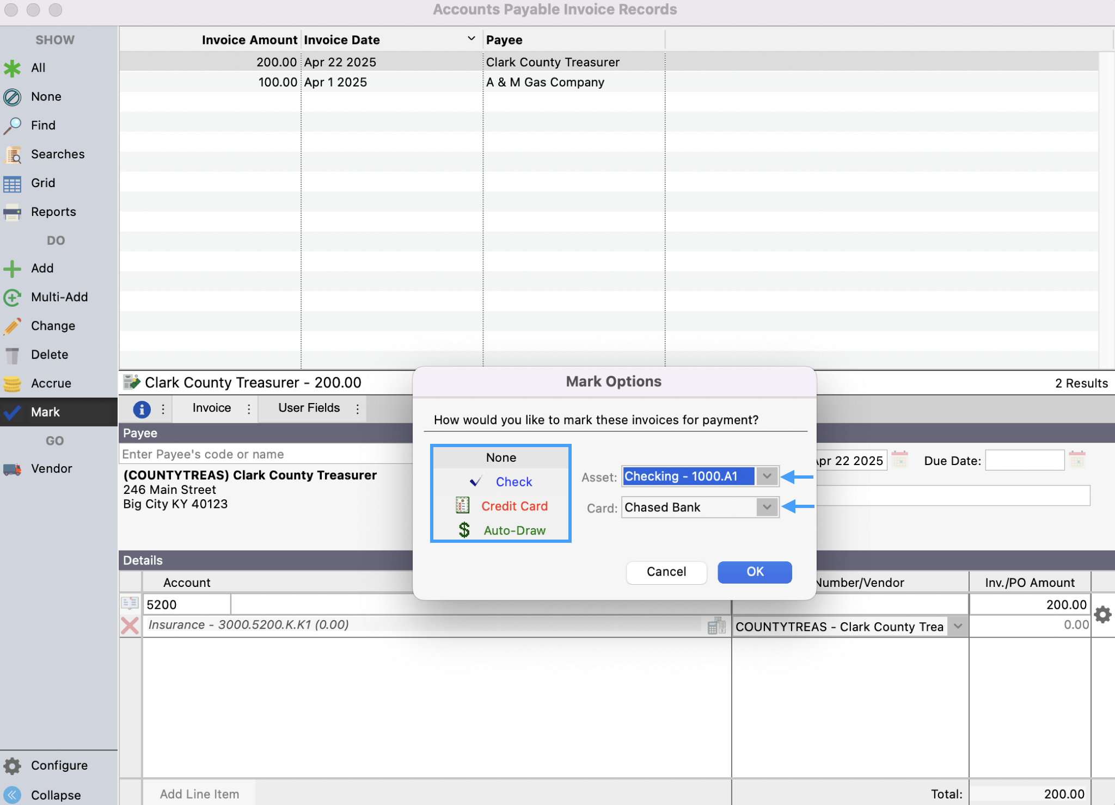Viewport: 1115px width, 805px height.
Task: Click the blue info icon
Action: pyautogui.click(x=142, y=409)
